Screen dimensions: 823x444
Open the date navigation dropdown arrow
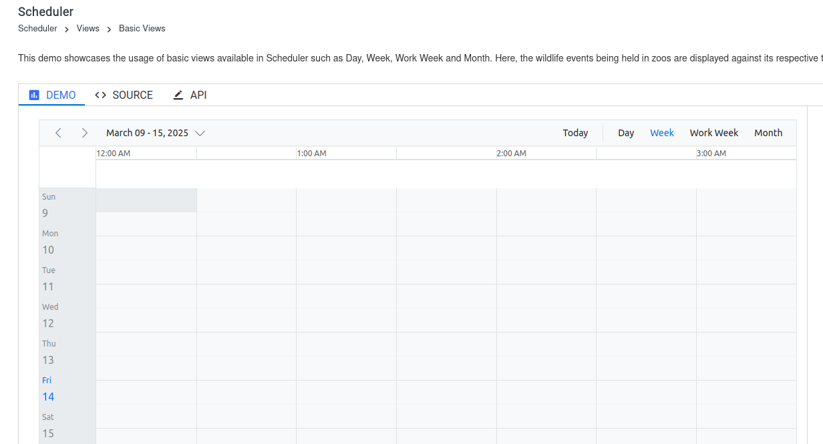pyautogui.click(x=200, y=133)
